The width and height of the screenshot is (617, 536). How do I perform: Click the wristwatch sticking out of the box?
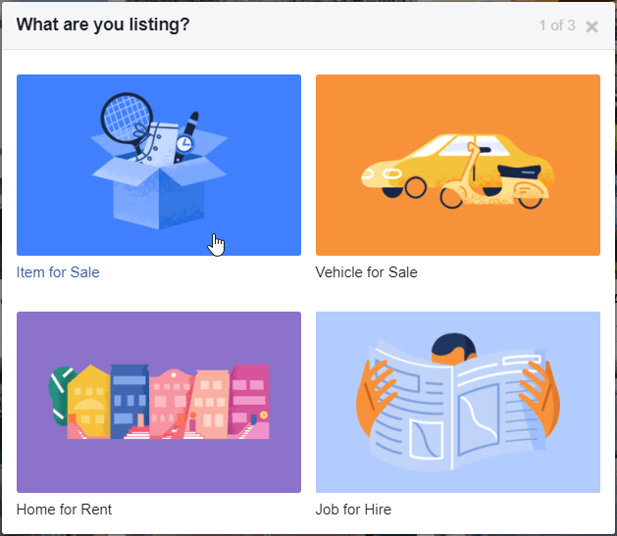186,137
